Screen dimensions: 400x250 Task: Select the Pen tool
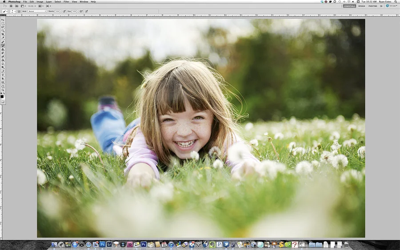3,71
